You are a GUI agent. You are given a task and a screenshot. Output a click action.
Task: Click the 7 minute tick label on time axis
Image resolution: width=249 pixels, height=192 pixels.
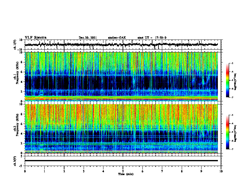[x=162, y=171]
